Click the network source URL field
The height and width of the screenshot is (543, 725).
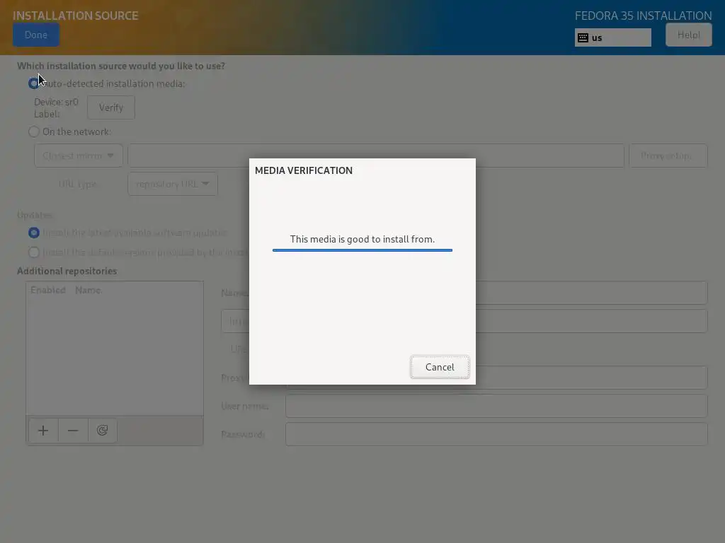[376, 156]
